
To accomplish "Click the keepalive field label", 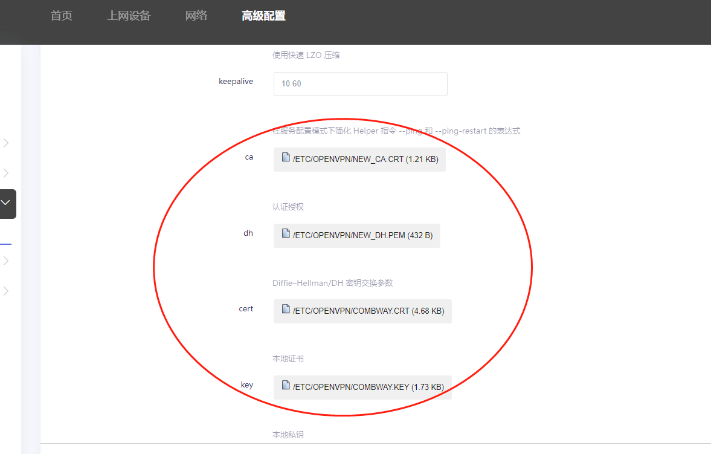I will [x=236, y=82].
